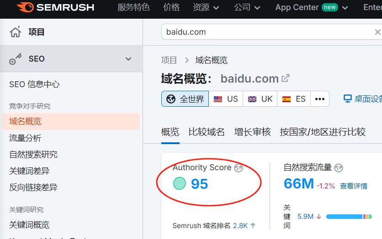382x239 pixels.
Task: Click the Authority Score value 95
Action: (199, 184)
